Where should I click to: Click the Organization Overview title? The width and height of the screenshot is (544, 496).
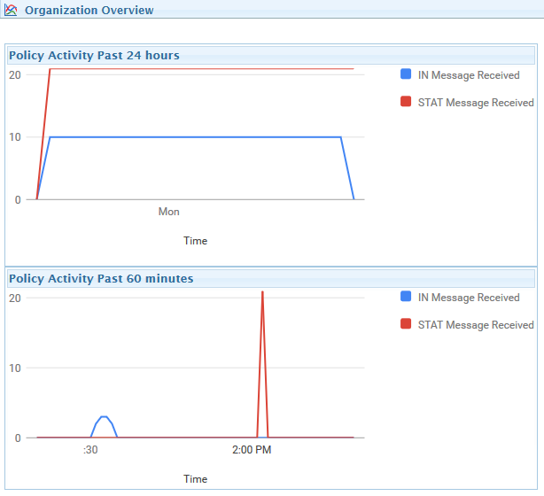pos(89,10)
